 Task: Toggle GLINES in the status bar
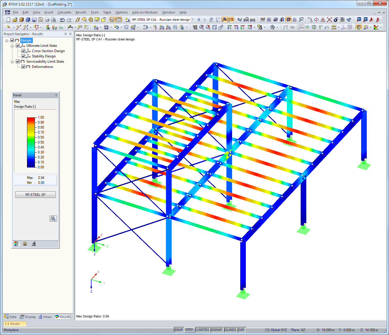coord(230,330)
